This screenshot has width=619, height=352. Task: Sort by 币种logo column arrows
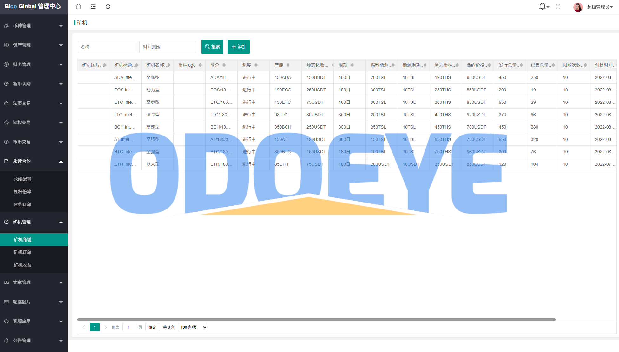pos(200,65)
